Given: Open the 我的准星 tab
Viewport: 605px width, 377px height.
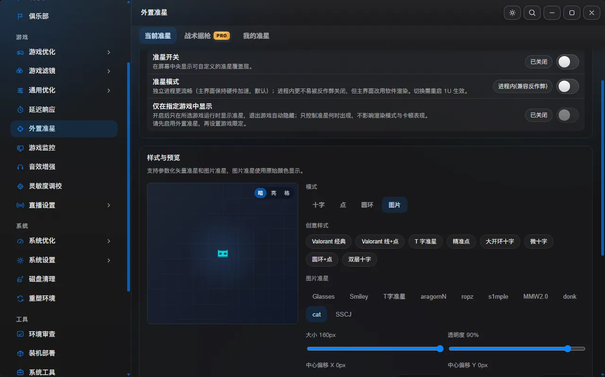Looking at the screenshot, I should click(x=256, y=36).
